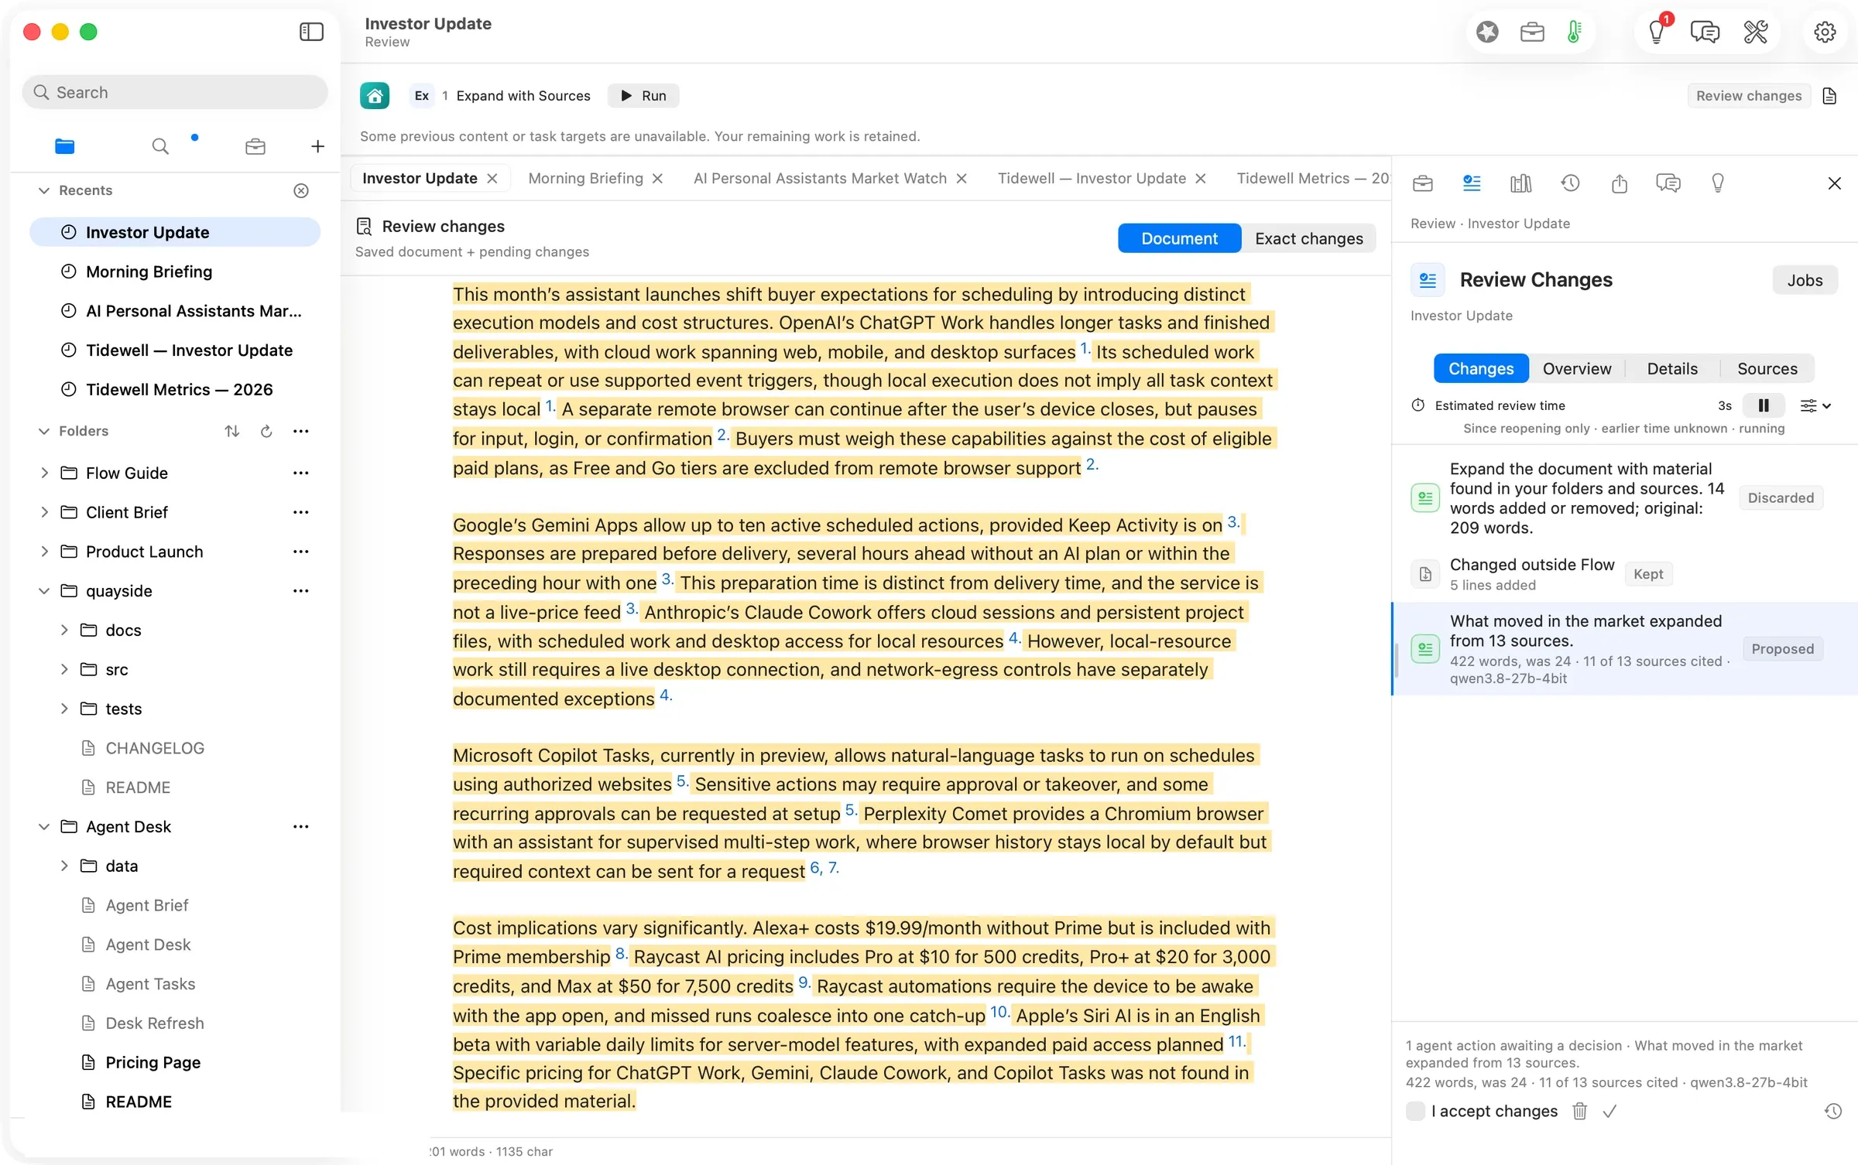Expand the Flow Guide folder
Viewport: 1858px width, 1165px height.
pyautogui.click(x=44, y=473)
